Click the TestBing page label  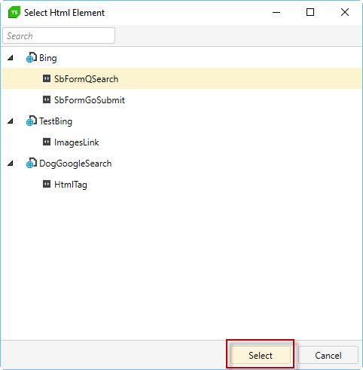point(56,121)
